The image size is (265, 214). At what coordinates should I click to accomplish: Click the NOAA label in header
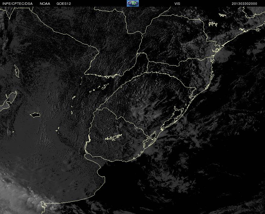coord(45,4)
